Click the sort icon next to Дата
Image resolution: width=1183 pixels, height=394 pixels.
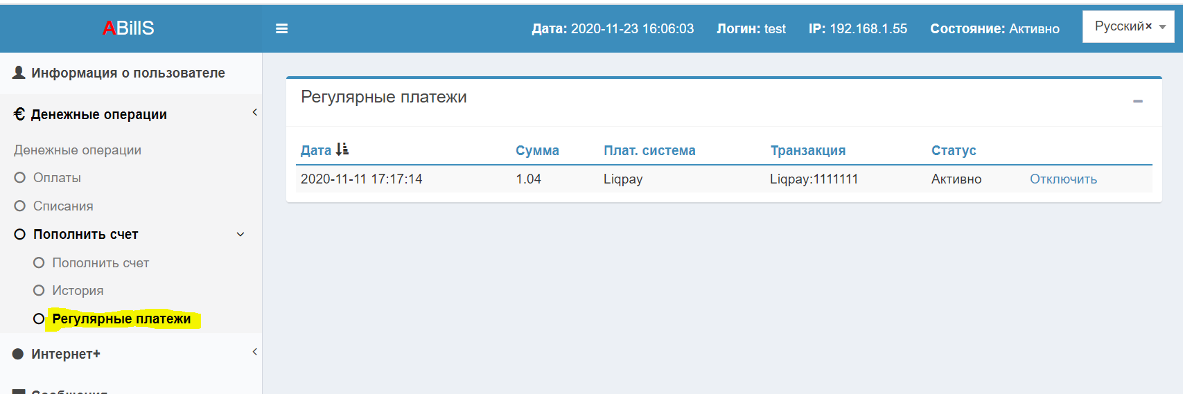[x=342, y=149]
